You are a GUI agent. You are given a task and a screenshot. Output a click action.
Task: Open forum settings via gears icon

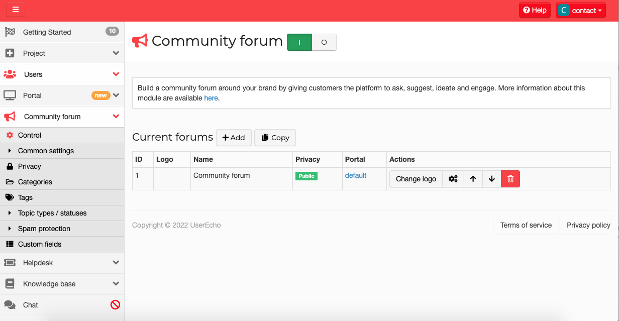453,179
